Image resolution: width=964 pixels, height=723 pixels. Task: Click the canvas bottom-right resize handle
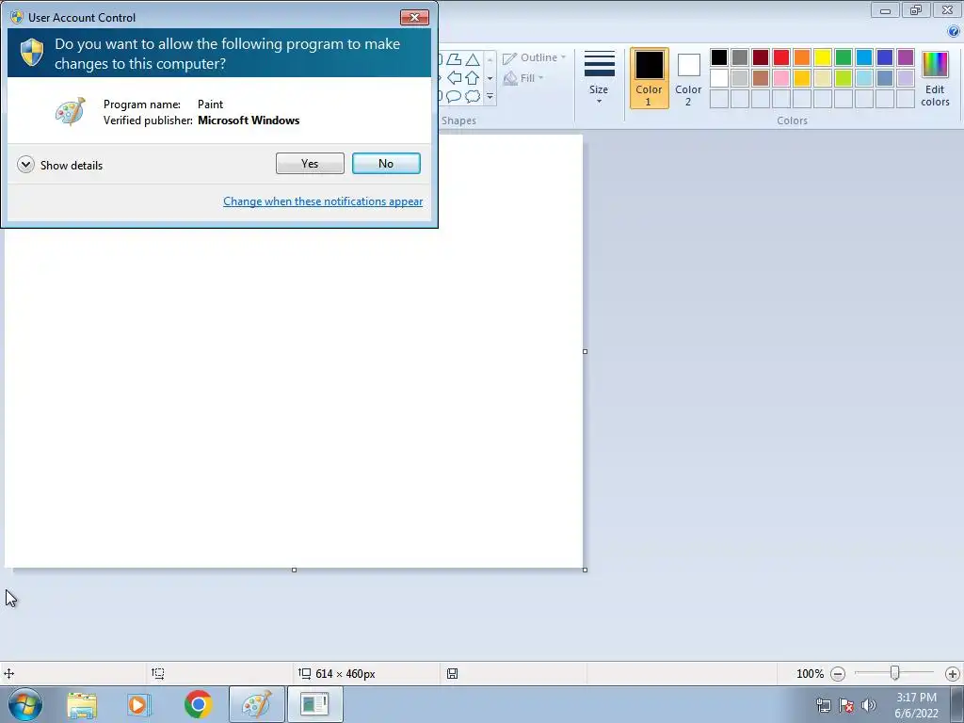pos(585,570)
